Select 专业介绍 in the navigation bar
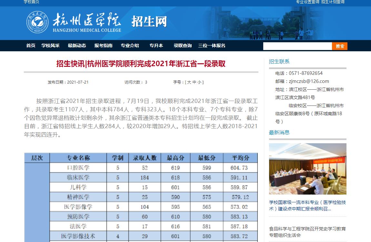This screenshot has height=242, width=371. tap(130, 45)
